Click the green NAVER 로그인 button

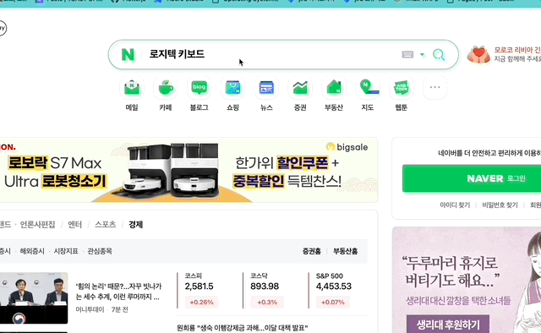click(472, 178)
